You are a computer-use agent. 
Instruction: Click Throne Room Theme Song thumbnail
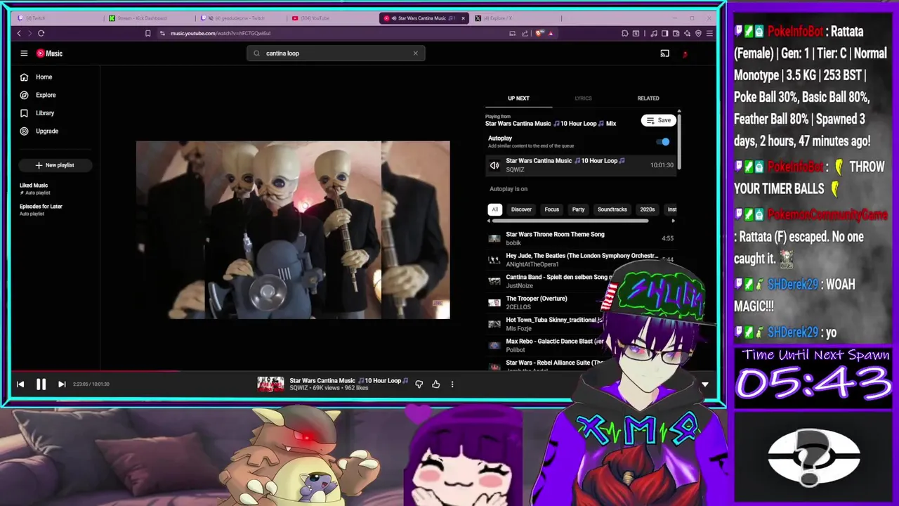[x=494, y=238]
